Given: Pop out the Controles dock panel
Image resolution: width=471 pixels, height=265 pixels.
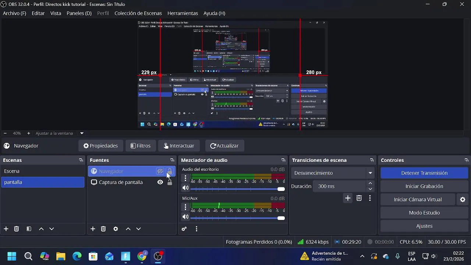Looking at the screenshot, I should pyautogui.click(x=467, y=160).
